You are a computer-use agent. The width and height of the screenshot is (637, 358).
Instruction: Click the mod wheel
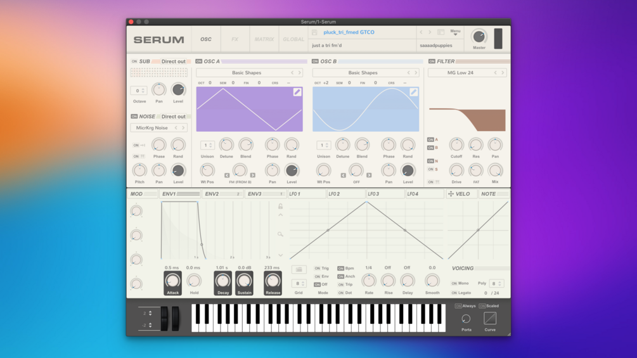point(175,319)
